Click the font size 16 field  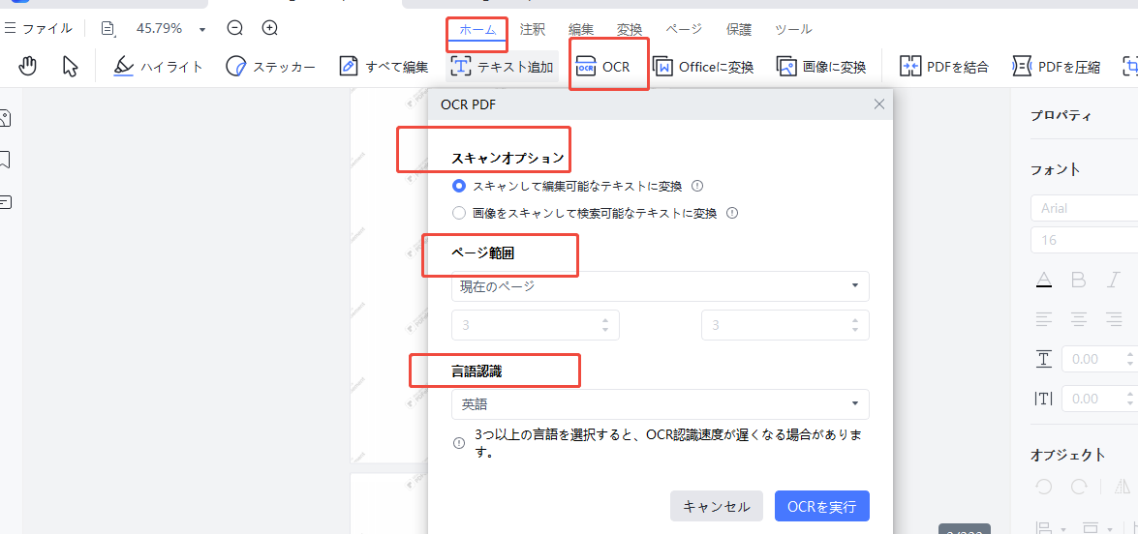tap(1084, 240)
